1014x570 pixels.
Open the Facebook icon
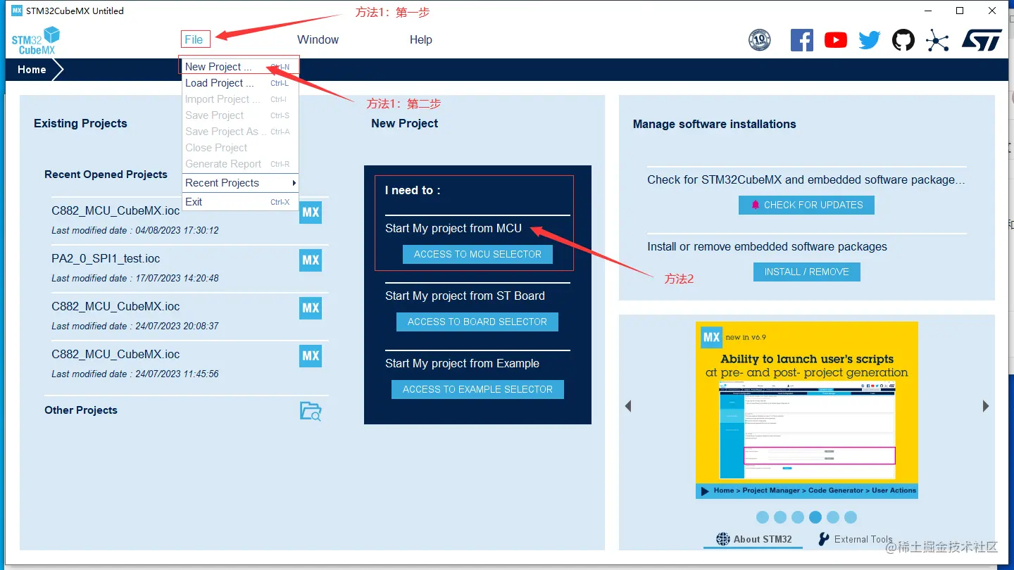pos(802,40)
